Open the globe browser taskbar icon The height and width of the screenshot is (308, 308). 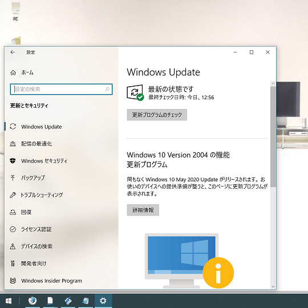33,301
